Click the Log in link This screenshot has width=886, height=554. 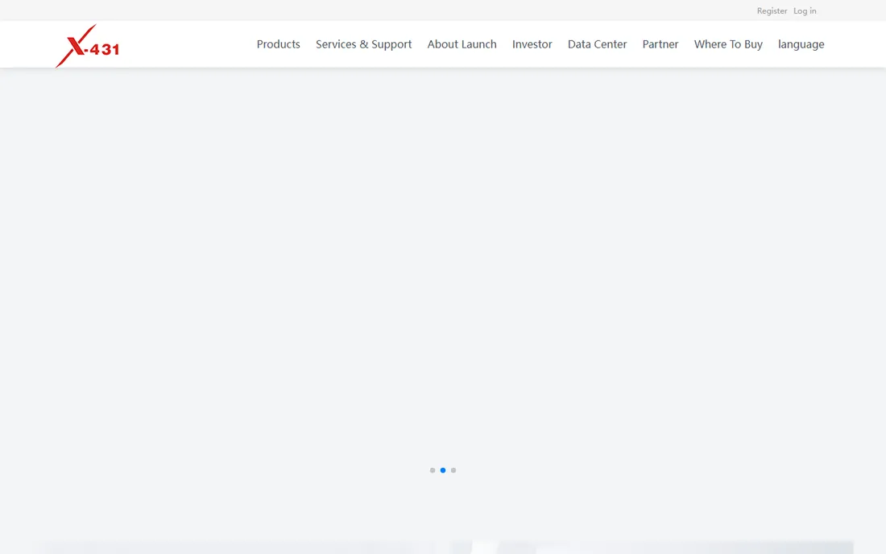805,10
